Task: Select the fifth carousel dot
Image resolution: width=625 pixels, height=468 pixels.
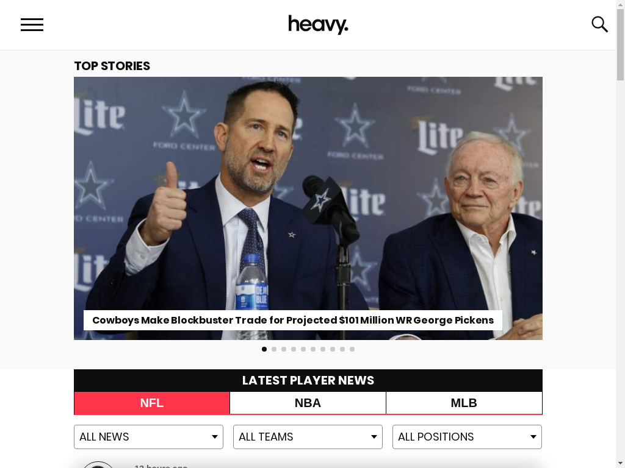Action: point(303,349)
